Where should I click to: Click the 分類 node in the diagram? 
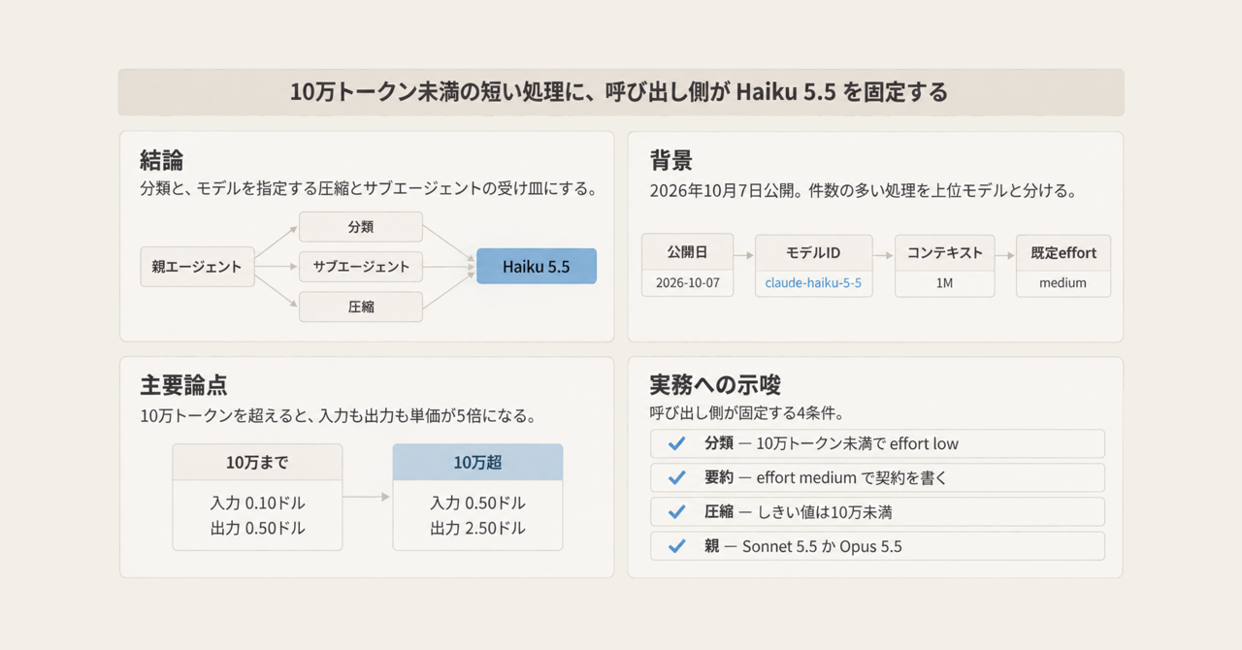click(x=361, y=227)
